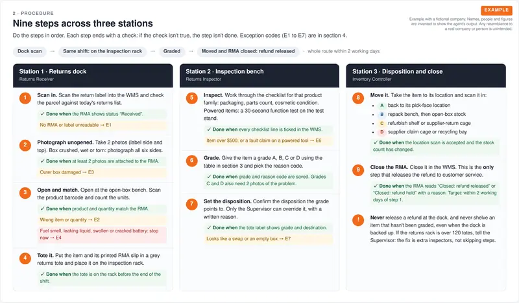This screenshot has height=303, width=519.
Task: Click 'Looks like a swap or an empty box → E7'
Action: coord(269,238)
